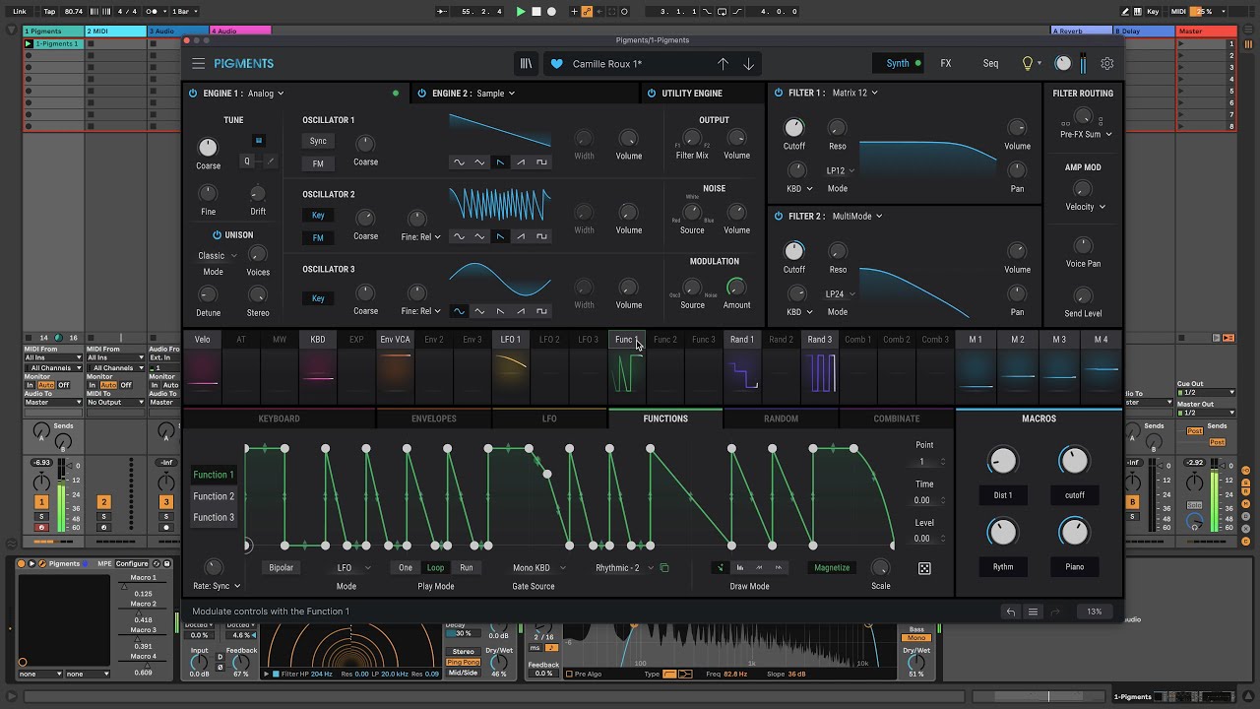Open the ENVELOPES modulation tab

point(434,419)
